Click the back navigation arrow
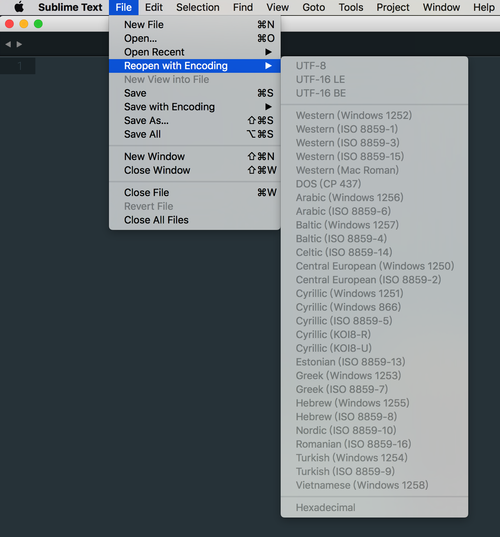 (8, 44)
